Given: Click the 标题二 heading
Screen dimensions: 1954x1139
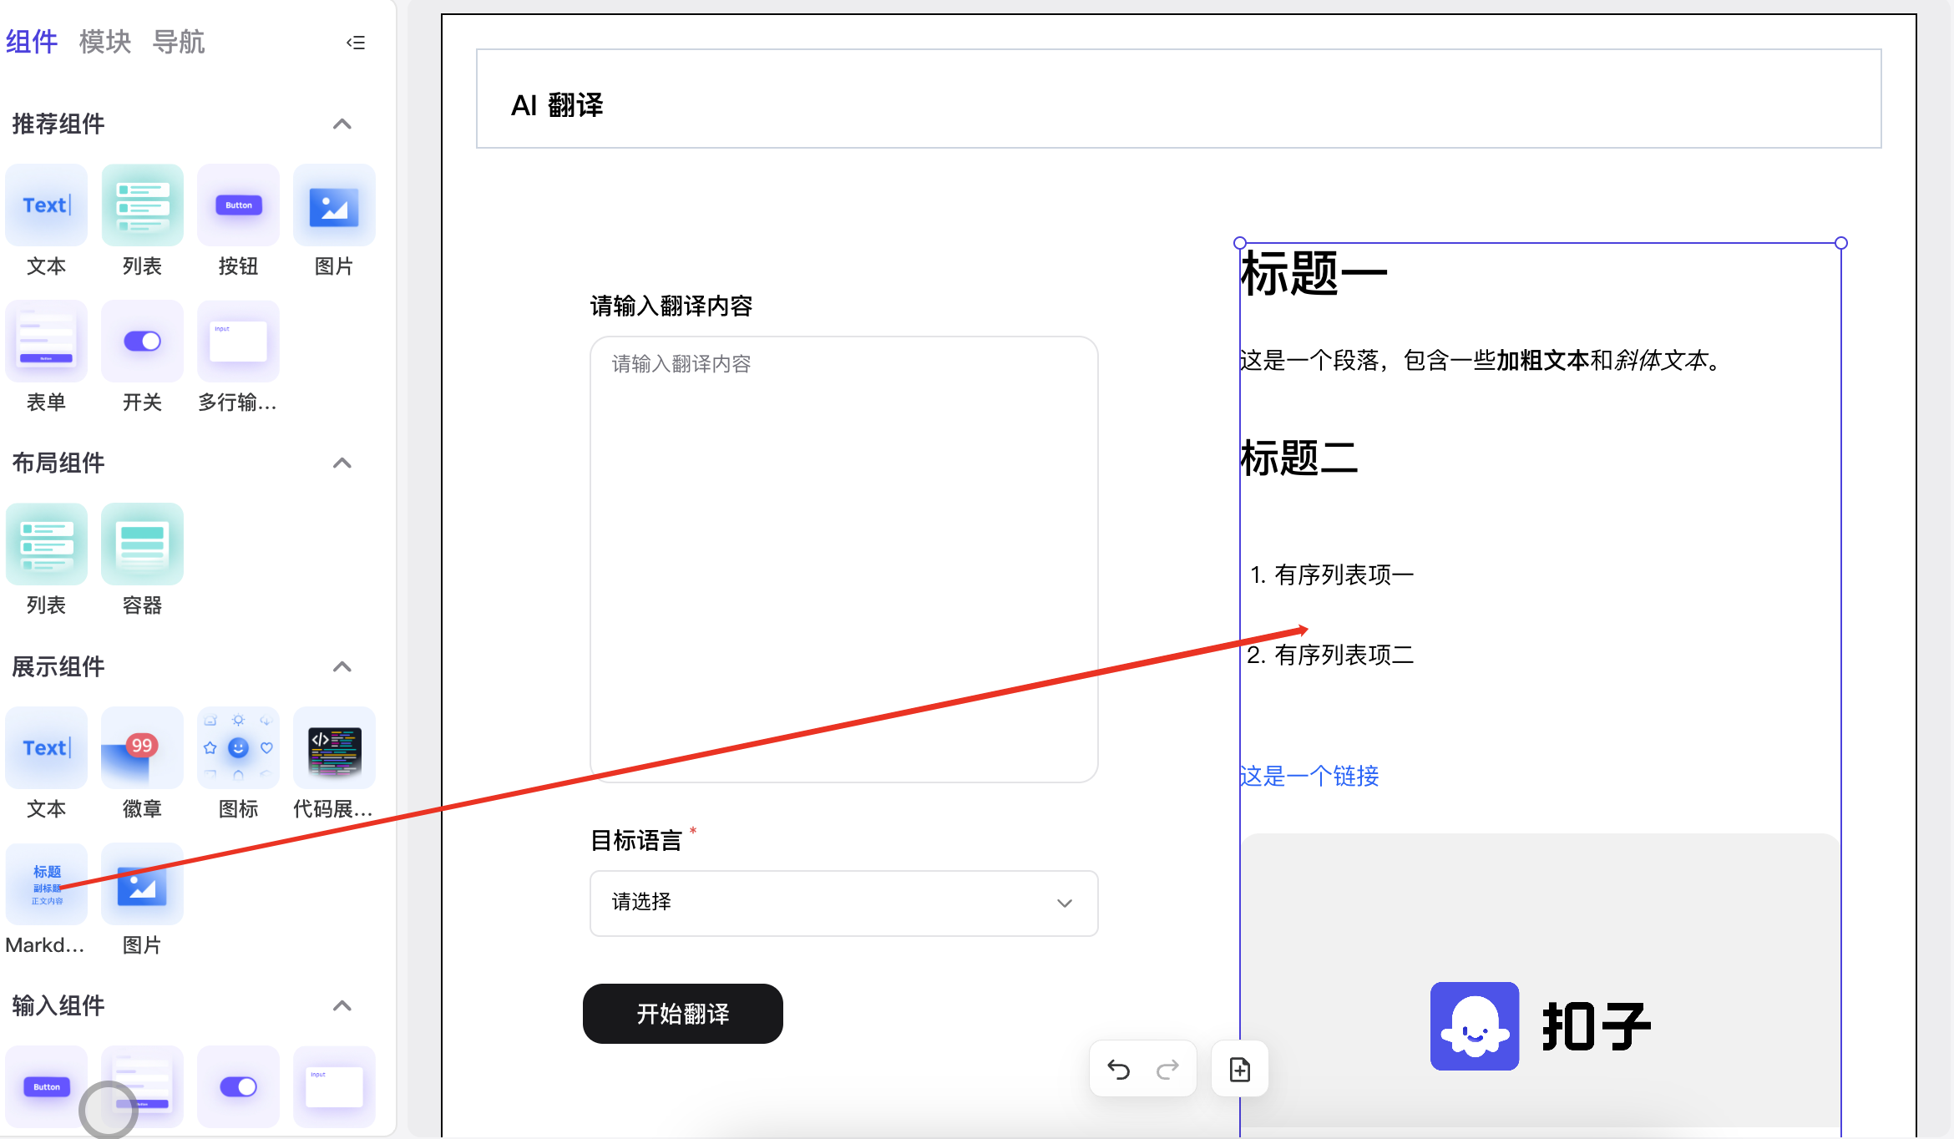Looking at the screenshot, I should coord(1299,458).
